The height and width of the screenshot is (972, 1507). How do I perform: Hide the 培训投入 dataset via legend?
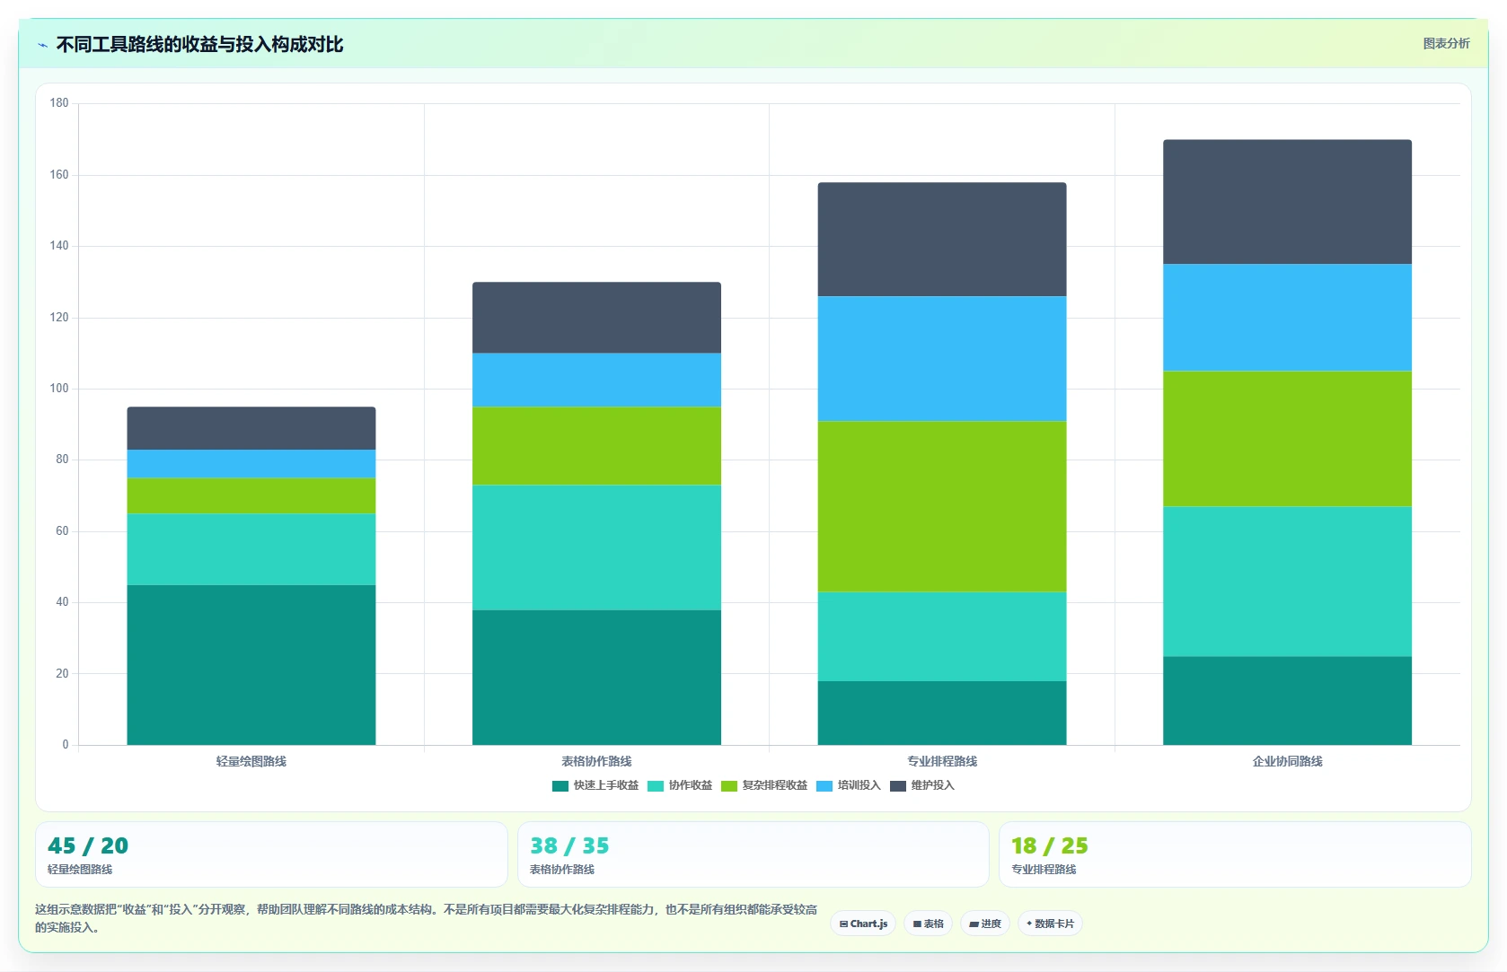(849, 785)
